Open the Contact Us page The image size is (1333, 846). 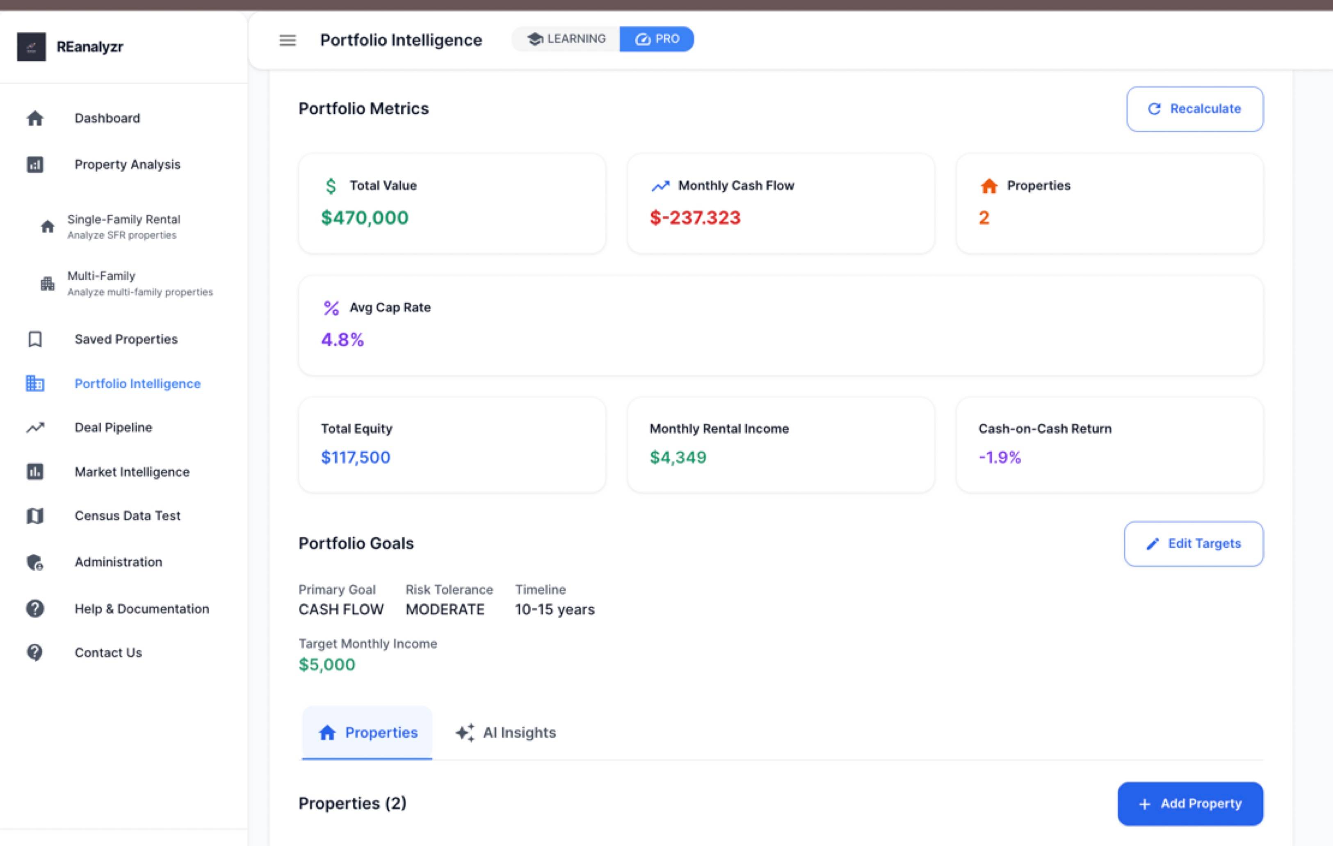point(108,653)
